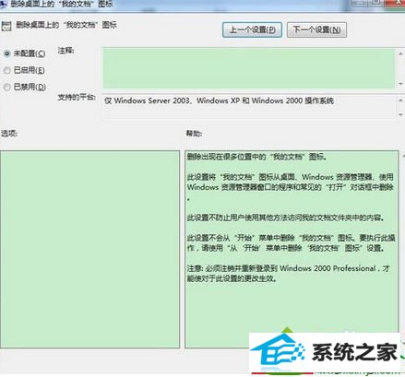Click the down arrow of the supported platforms scrollbar
Screen dimensions: 405x377
pyautogui.click(x=400, y=114)
